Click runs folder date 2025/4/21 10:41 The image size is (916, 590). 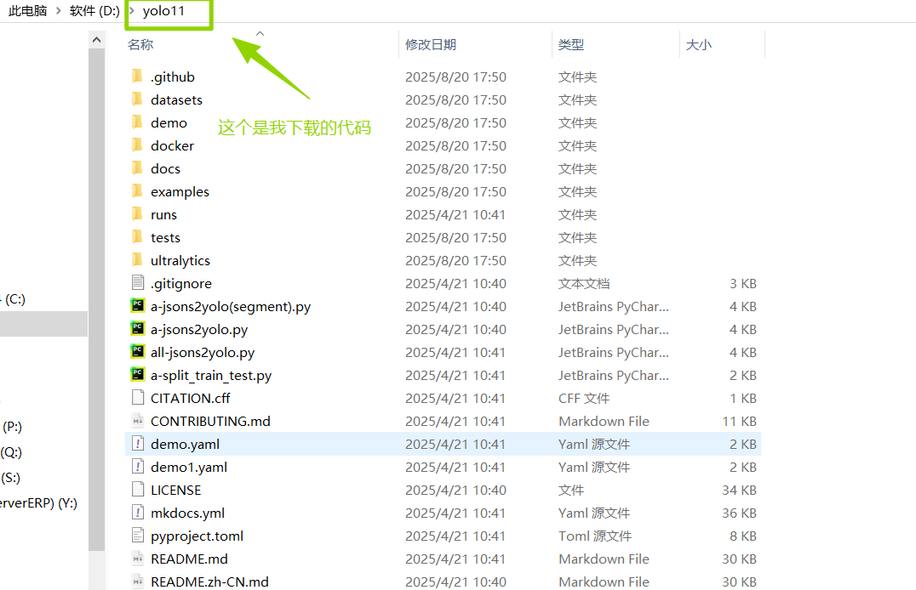455,215
